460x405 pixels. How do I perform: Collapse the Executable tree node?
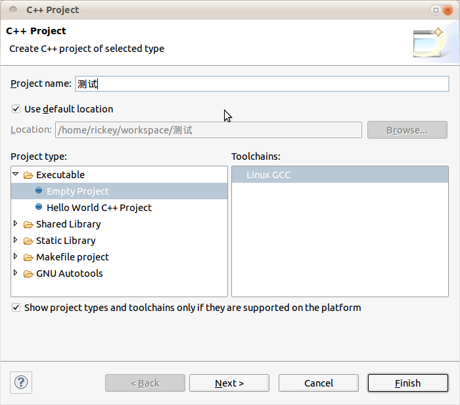point(16,174)
